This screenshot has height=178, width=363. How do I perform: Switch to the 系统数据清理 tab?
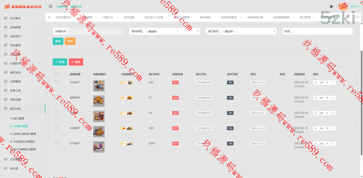point(281,17)
